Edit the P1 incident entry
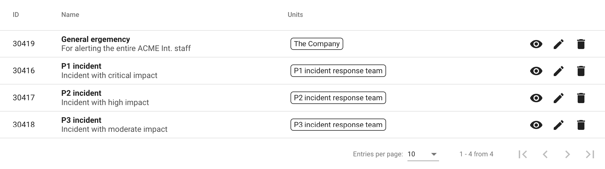Image resolution: width=605 pixels, height=169 pixels. (x=559, y=71)
